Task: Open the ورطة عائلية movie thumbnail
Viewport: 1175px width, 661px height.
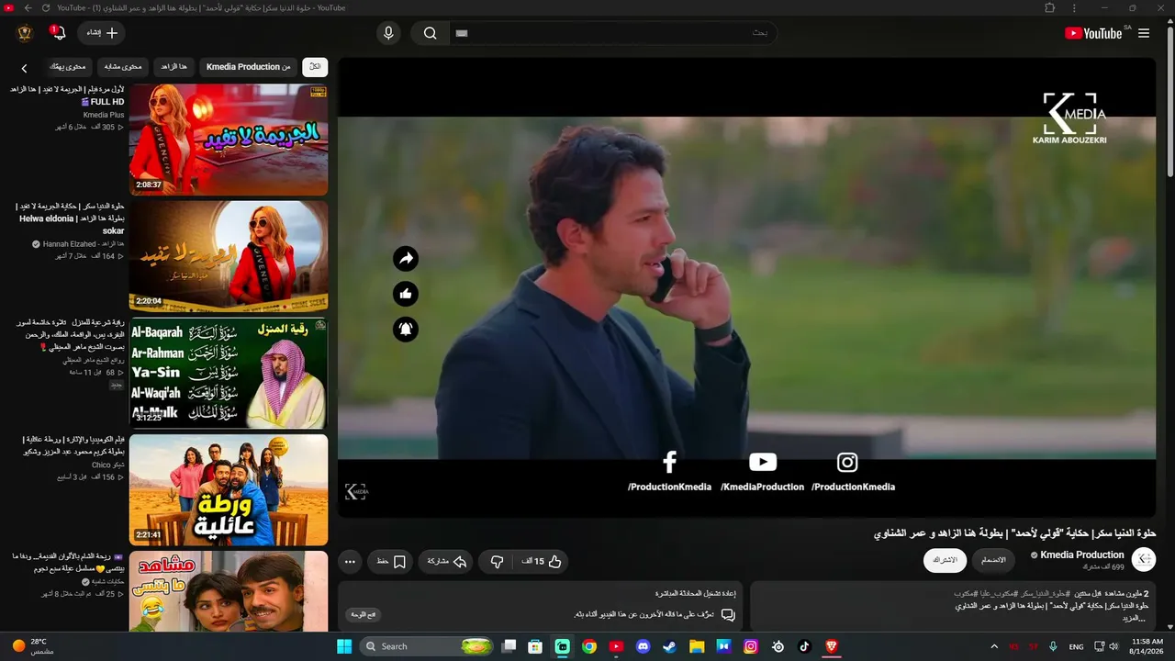Action: (229, 489)
